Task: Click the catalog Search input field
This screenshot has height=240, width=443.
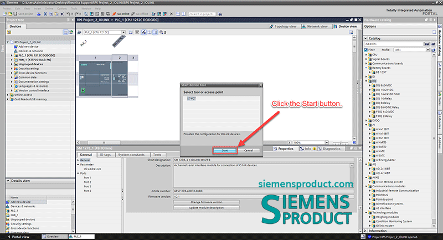Action: (x=394, y=44)
